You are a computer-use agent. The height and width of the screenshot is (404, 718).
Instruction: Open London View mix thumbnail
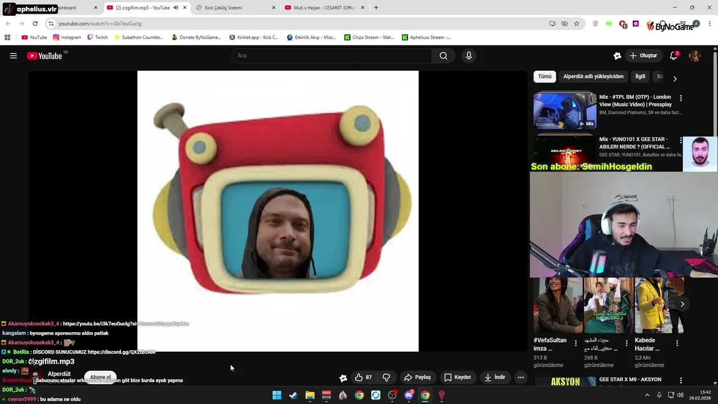pyautogui.click(x=564, y=111)
